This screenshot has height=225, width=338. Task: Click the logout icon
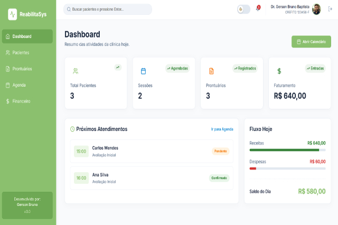click(330, 9)
